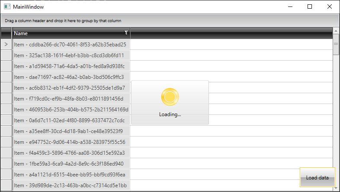Select row Item - f719cd0c-ef9b-48fa-8b03-e8011891456d
The image size is (340, 192).
click(x=70, y=98)
